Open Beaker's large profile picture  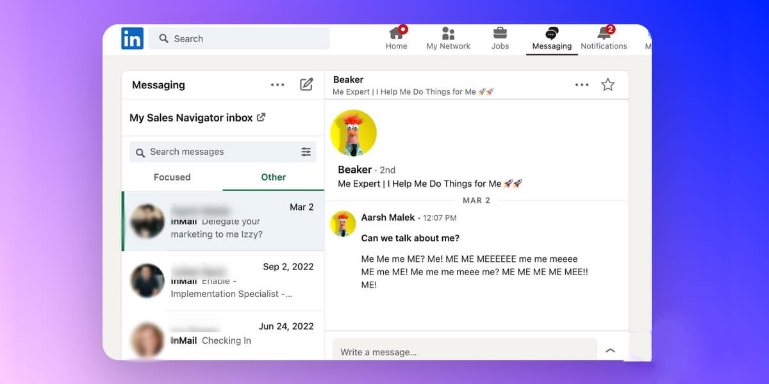(353, 133)
